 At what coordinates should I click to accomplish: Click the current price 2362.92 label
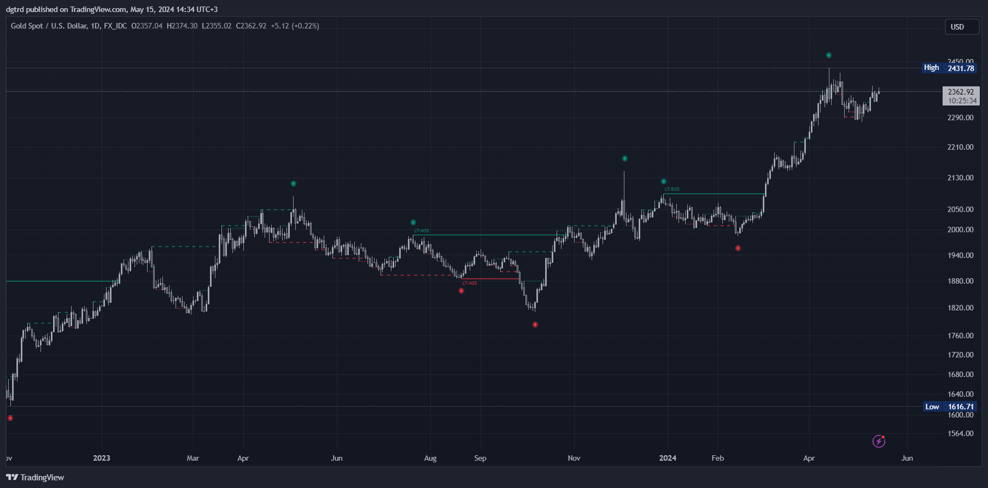[961, 96]
